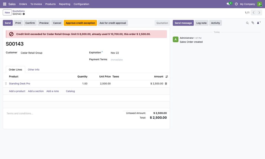Click the New button
Screen dimensions: 265x159
coord(7,12)
